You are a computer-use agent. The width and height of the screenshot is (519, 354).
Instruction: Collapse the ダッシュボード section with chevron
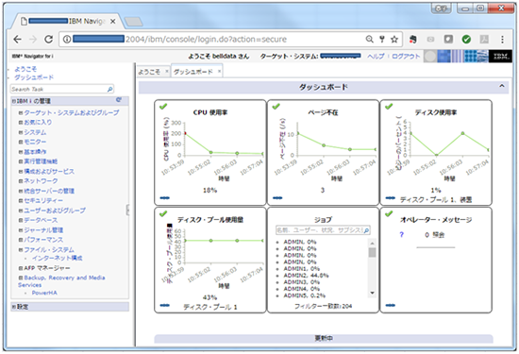coord(502,86)
